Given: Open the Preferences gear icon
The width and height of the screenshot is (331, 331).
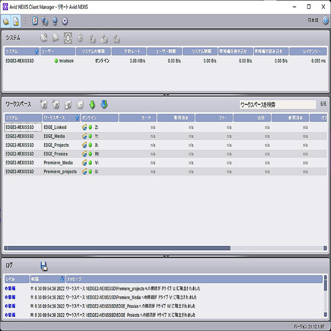Looking at the screenshot, I should pos(65,21).
